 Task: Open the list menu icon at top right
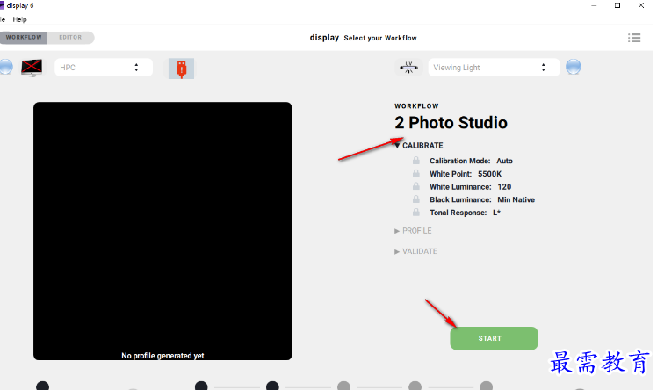coord(634,38)
